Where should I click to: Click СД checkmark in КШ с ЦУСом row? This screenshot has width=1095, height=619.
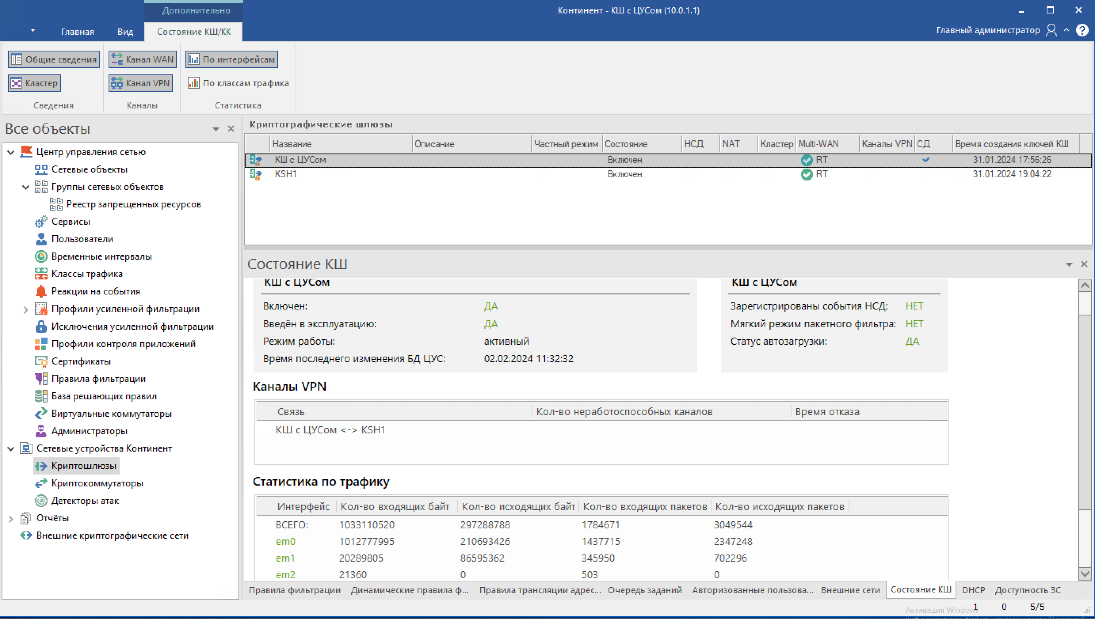(x=926, y=160)
